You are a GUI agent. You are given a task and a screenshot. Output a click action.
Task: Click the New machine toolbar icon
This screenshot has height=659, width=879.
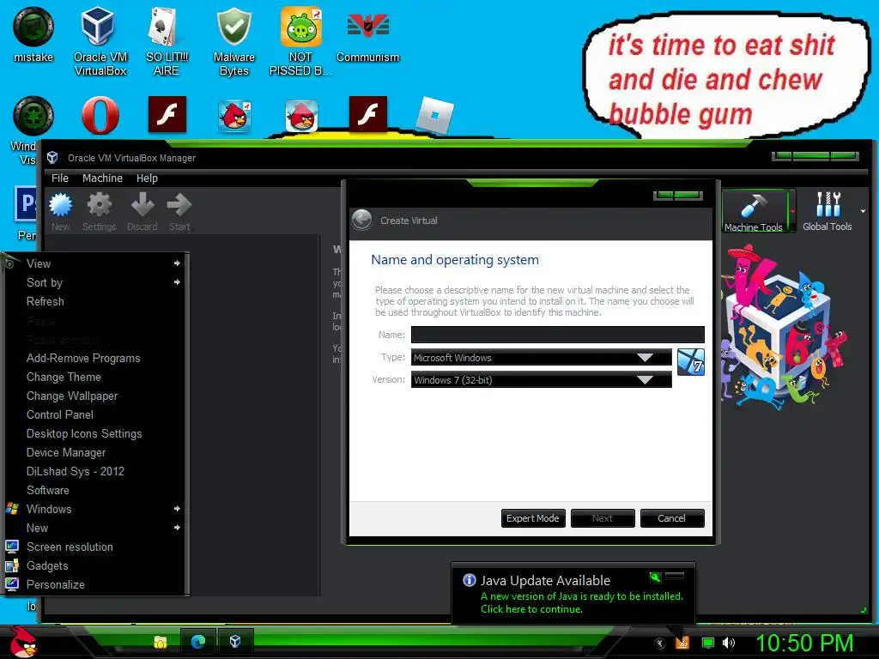pos(61,212)
